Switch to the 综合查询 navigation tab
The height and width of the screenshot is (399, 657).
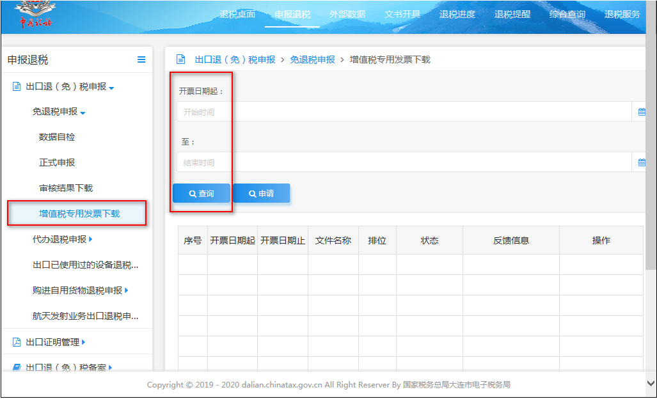pyautogui.click(x=567, y=14)
